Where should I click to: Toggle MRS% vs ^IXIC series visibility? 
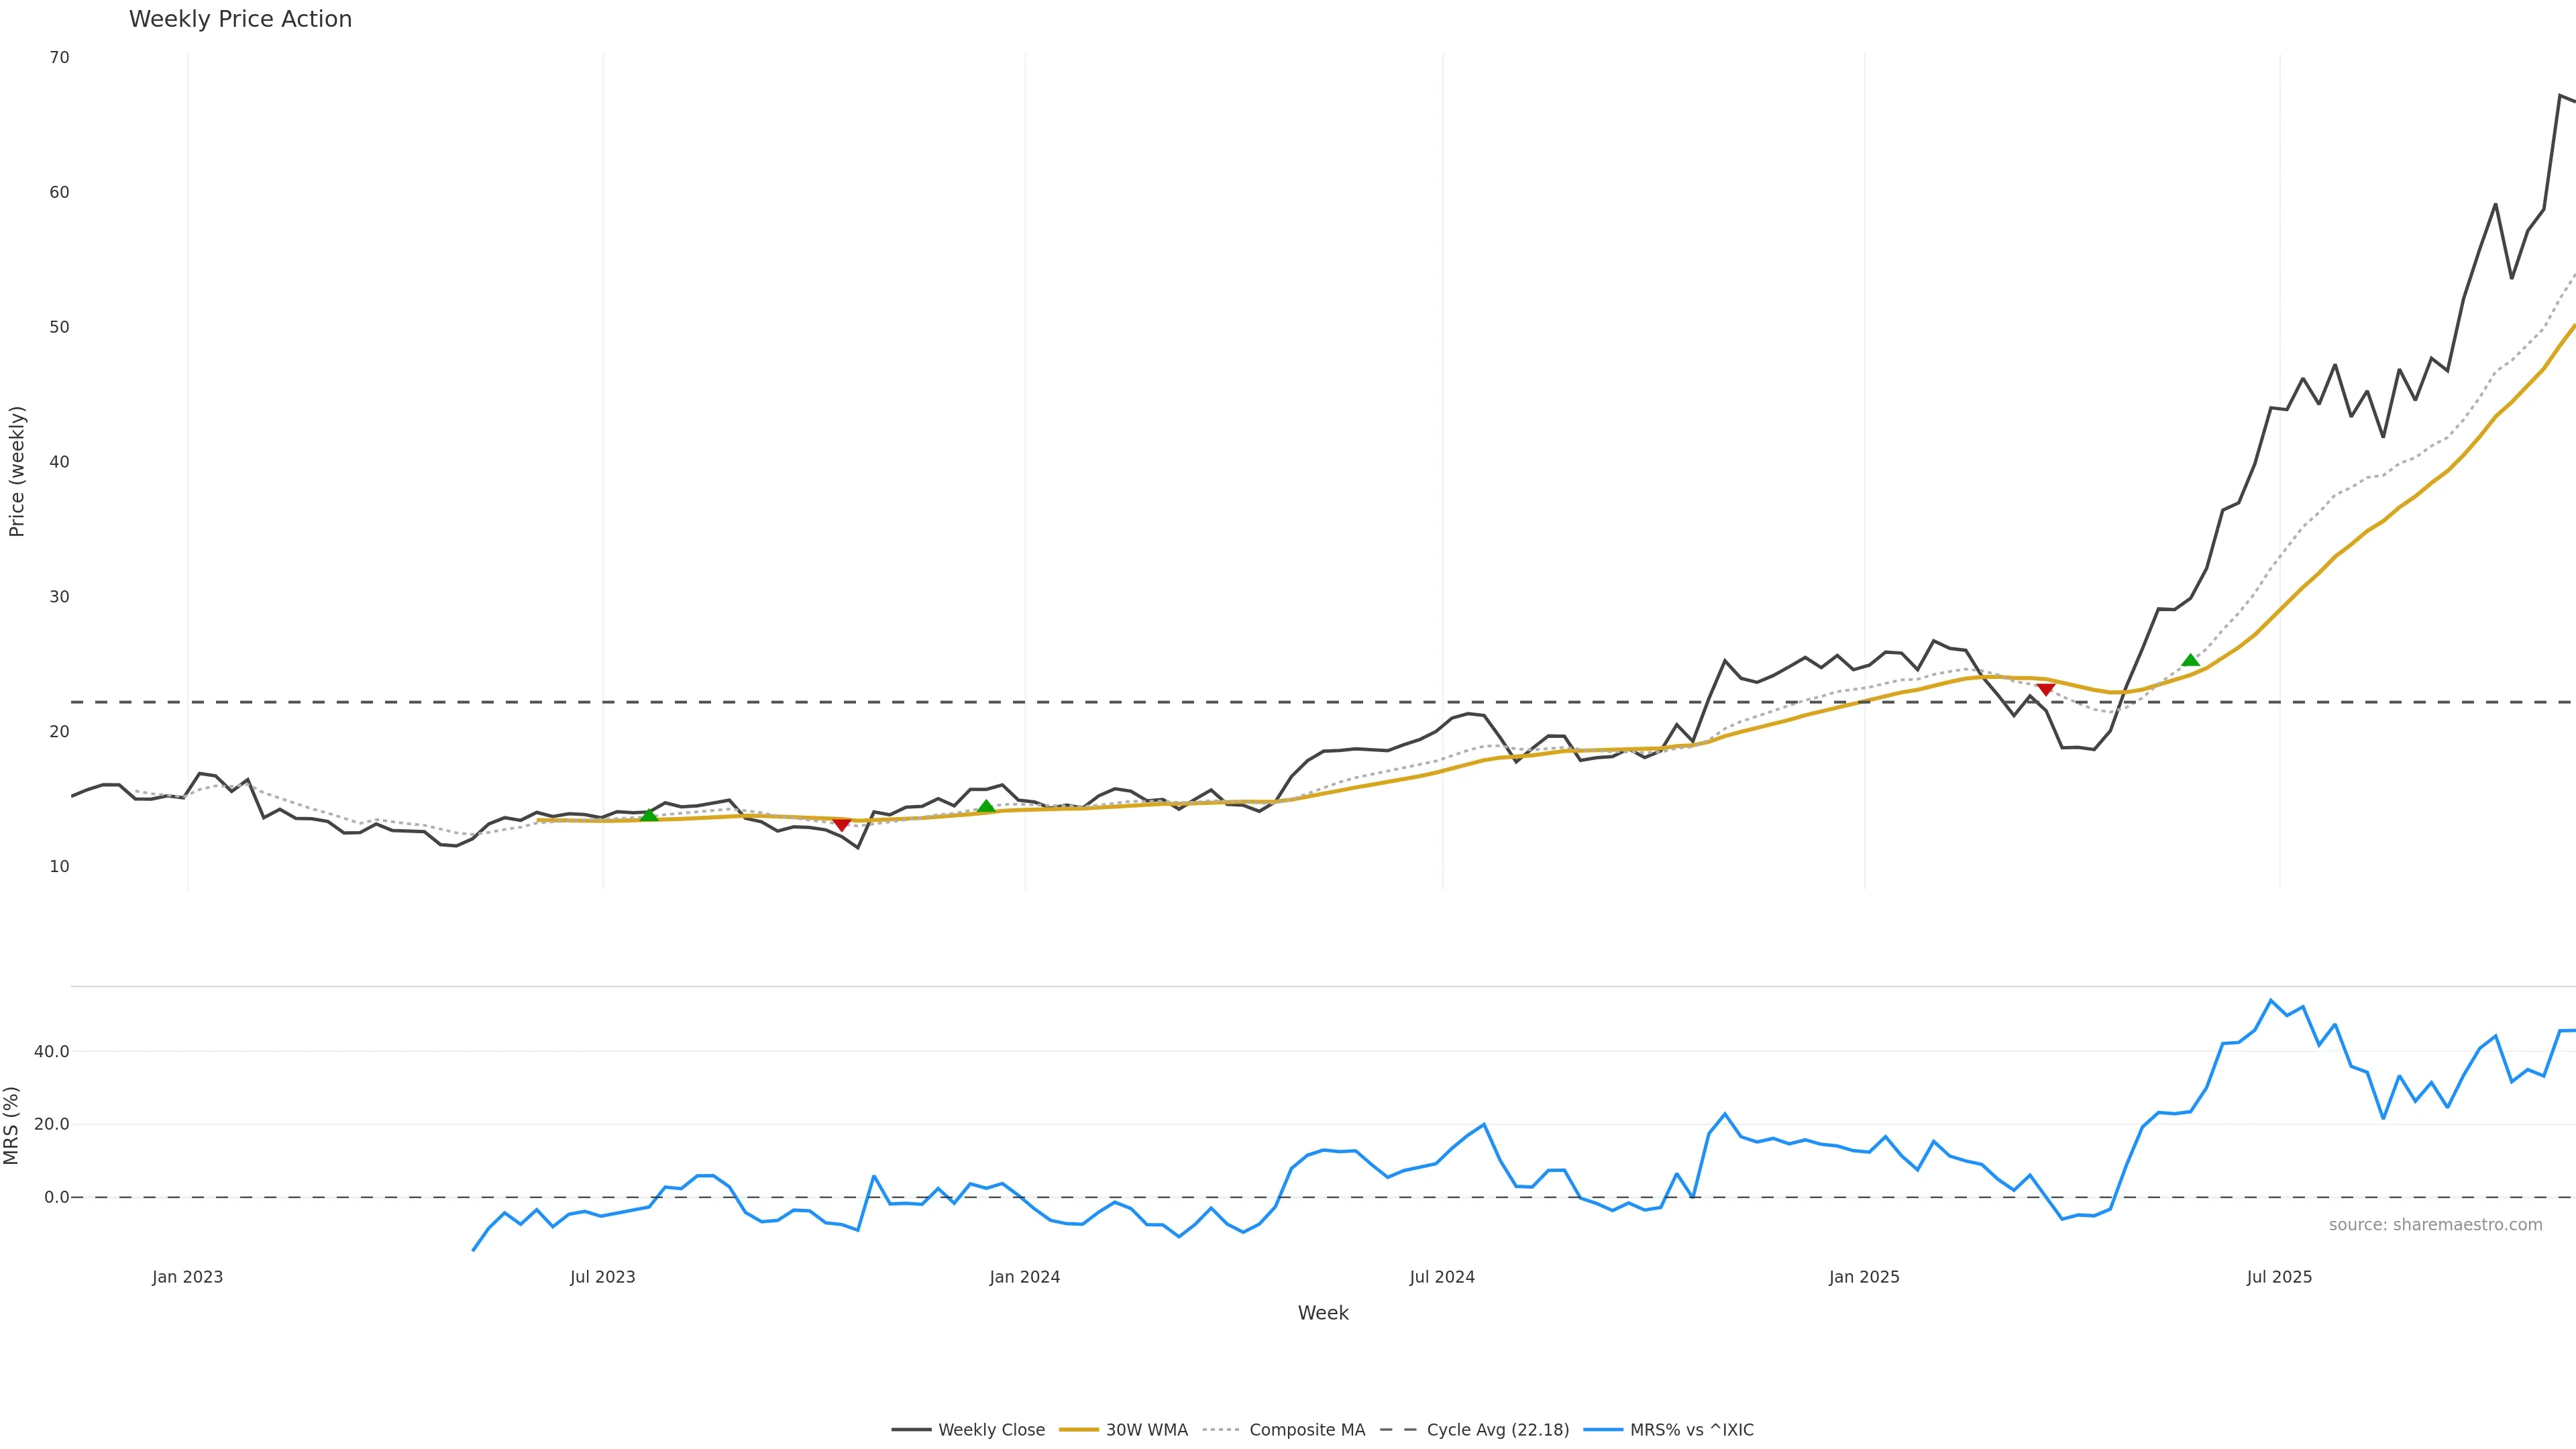point(1669,1430)
